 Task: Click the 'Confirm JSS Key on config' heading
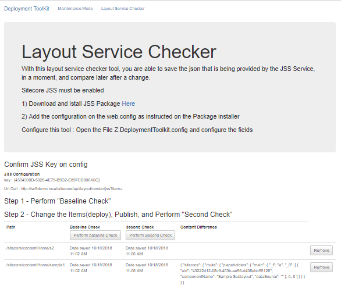(46, 165)
